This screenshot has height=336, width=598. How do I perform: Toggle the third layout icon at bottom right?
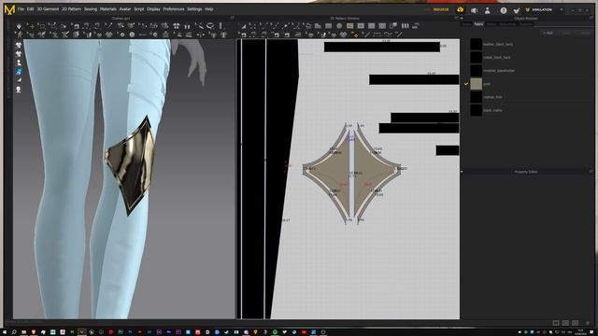576,323
